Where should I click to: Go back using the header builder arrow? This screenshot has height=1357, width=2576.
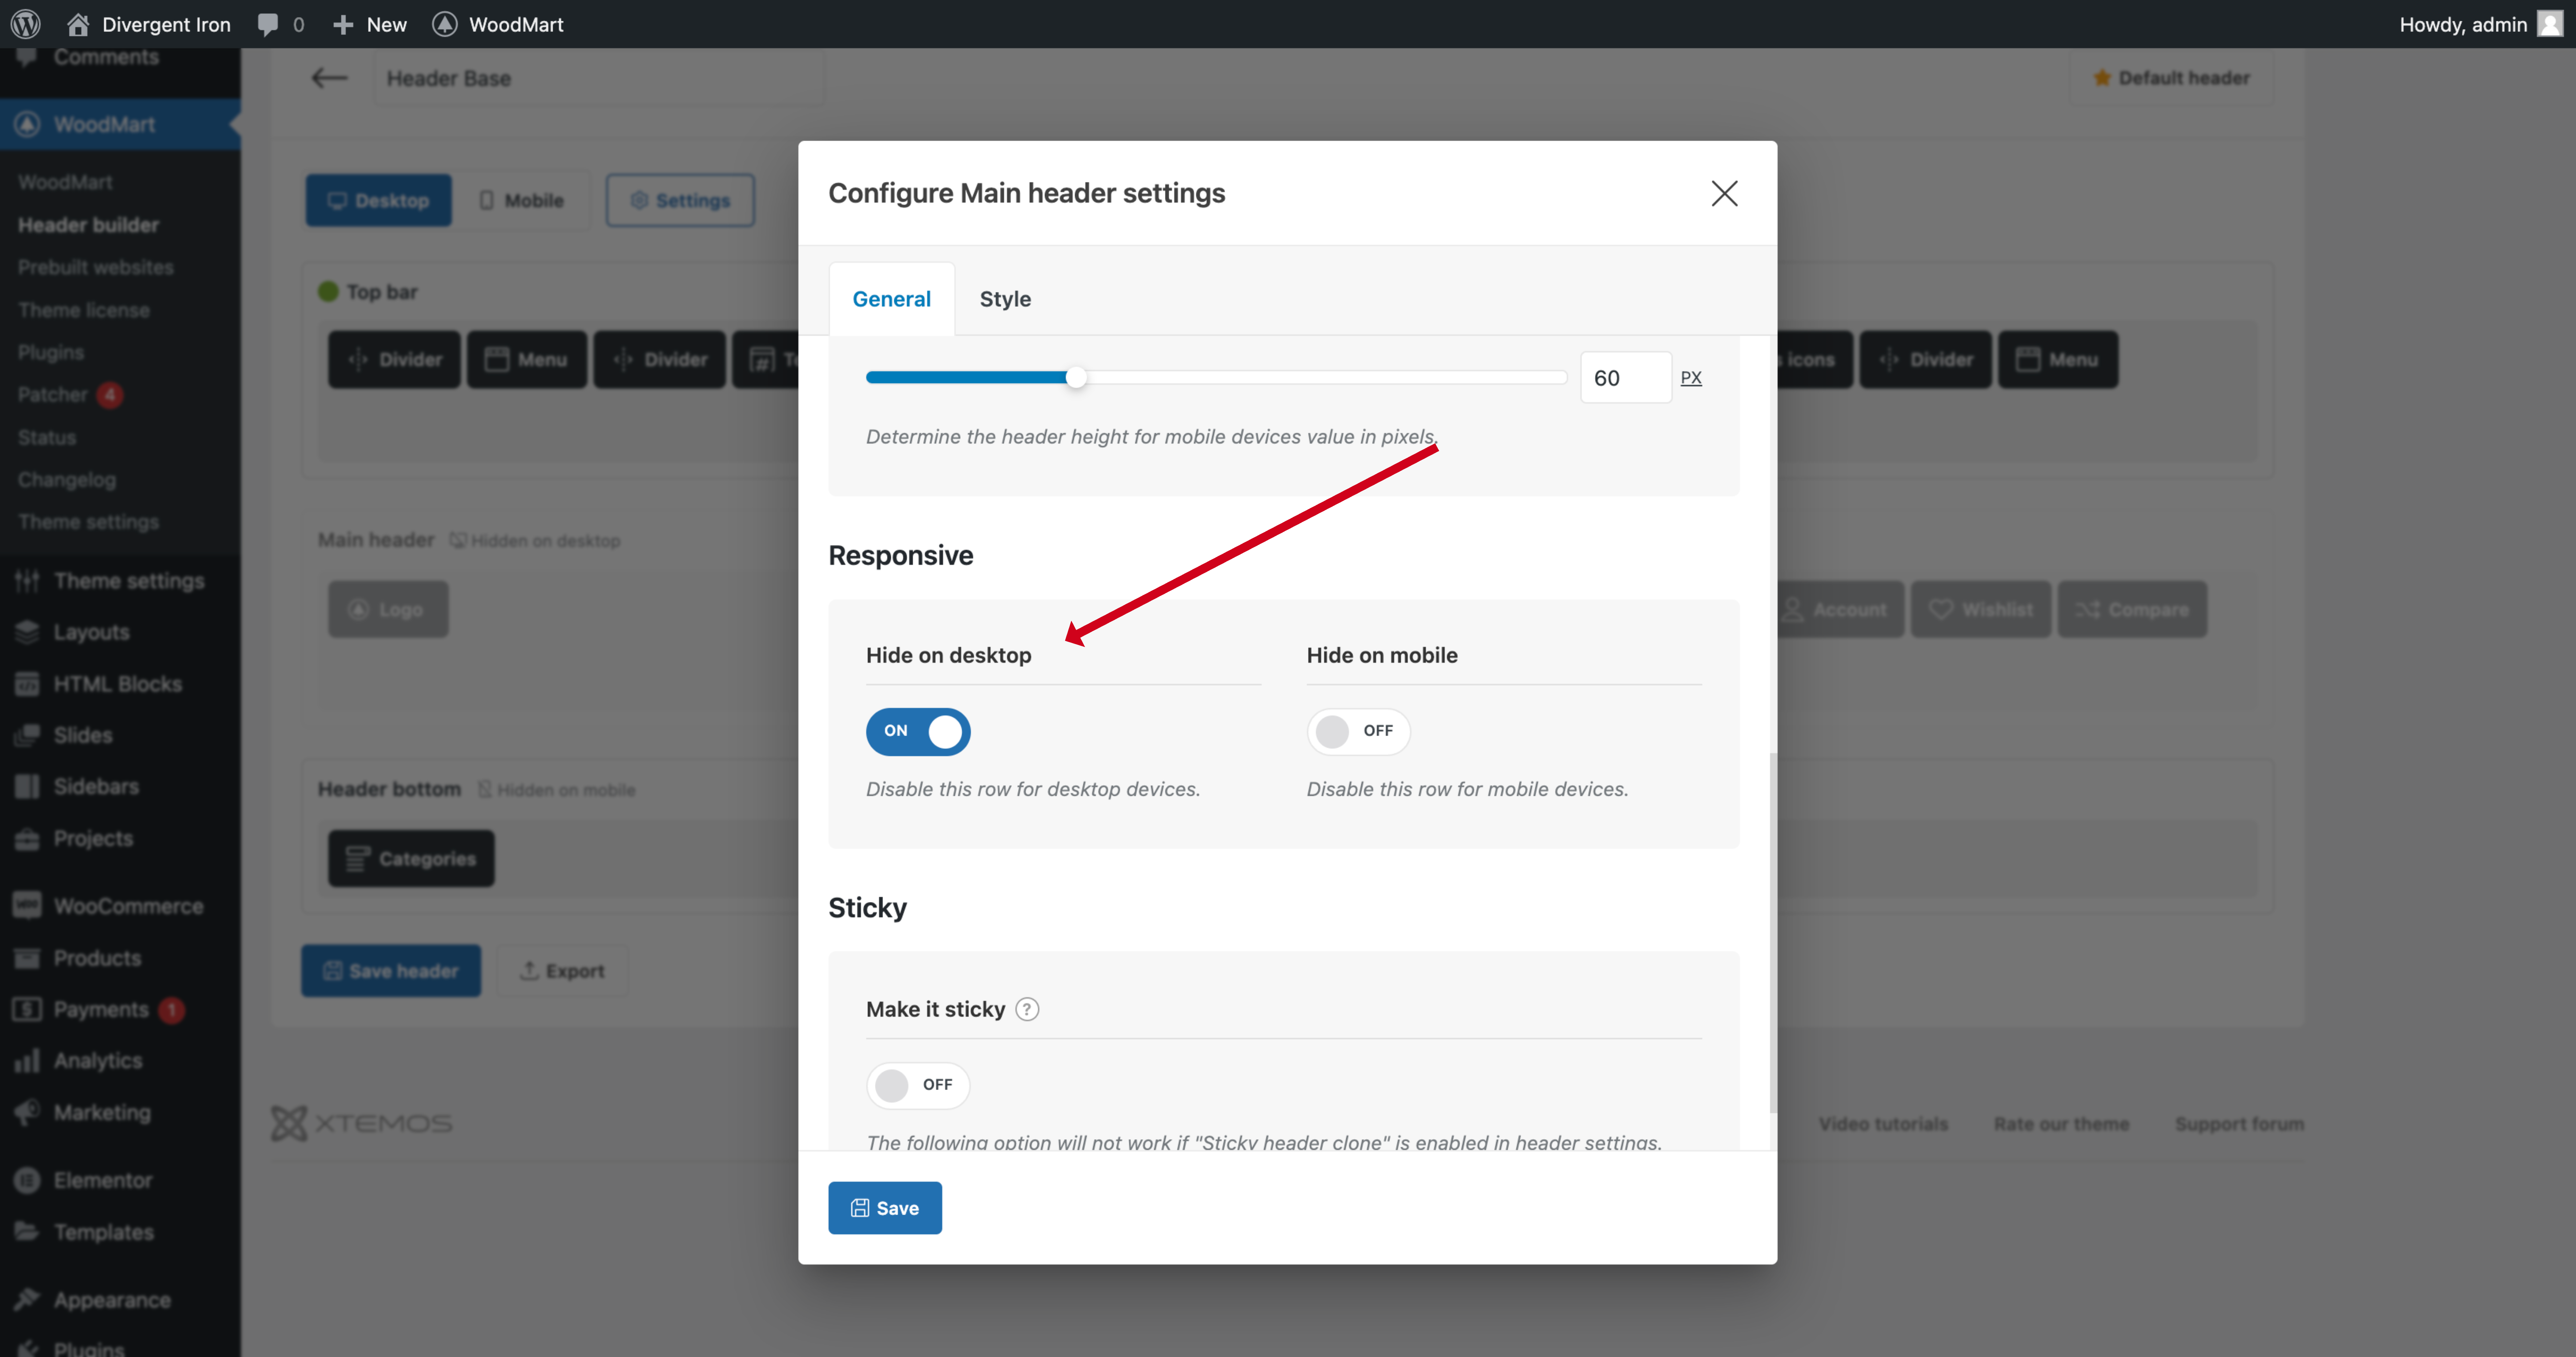click(329, 78)
